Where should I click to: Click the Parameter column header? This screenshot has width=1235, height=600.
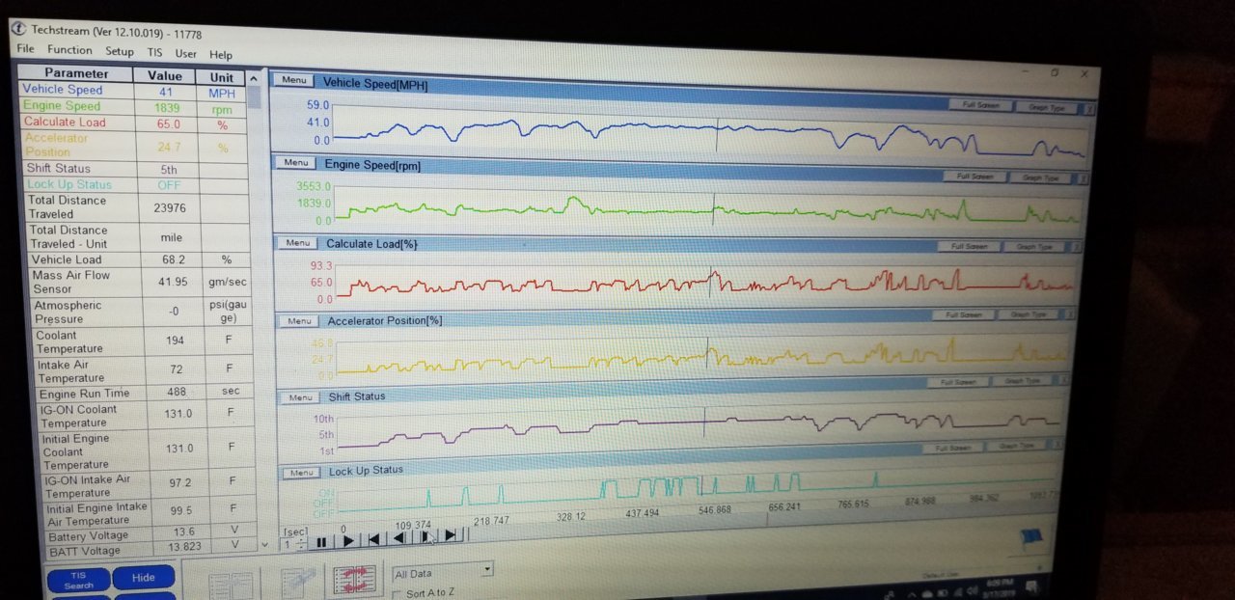76,73
